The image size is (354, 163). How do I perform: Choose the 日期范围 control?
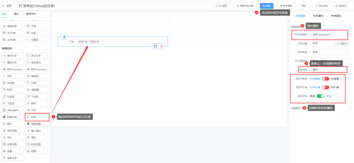click(x=13, y=144)
